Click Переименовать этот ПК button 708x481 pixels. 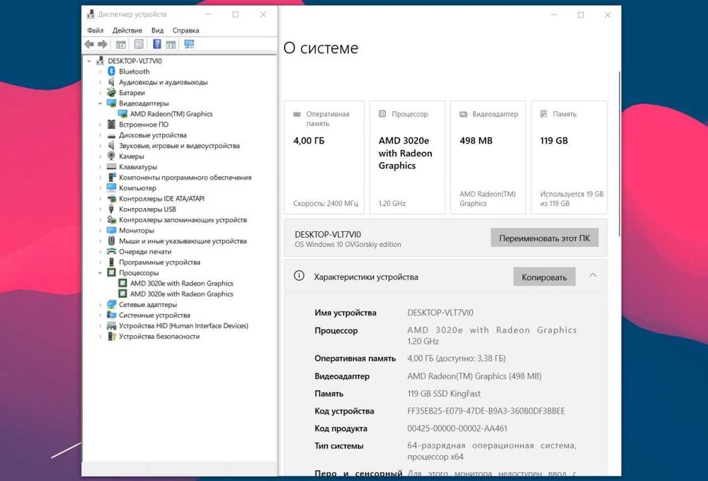(544, 238)
